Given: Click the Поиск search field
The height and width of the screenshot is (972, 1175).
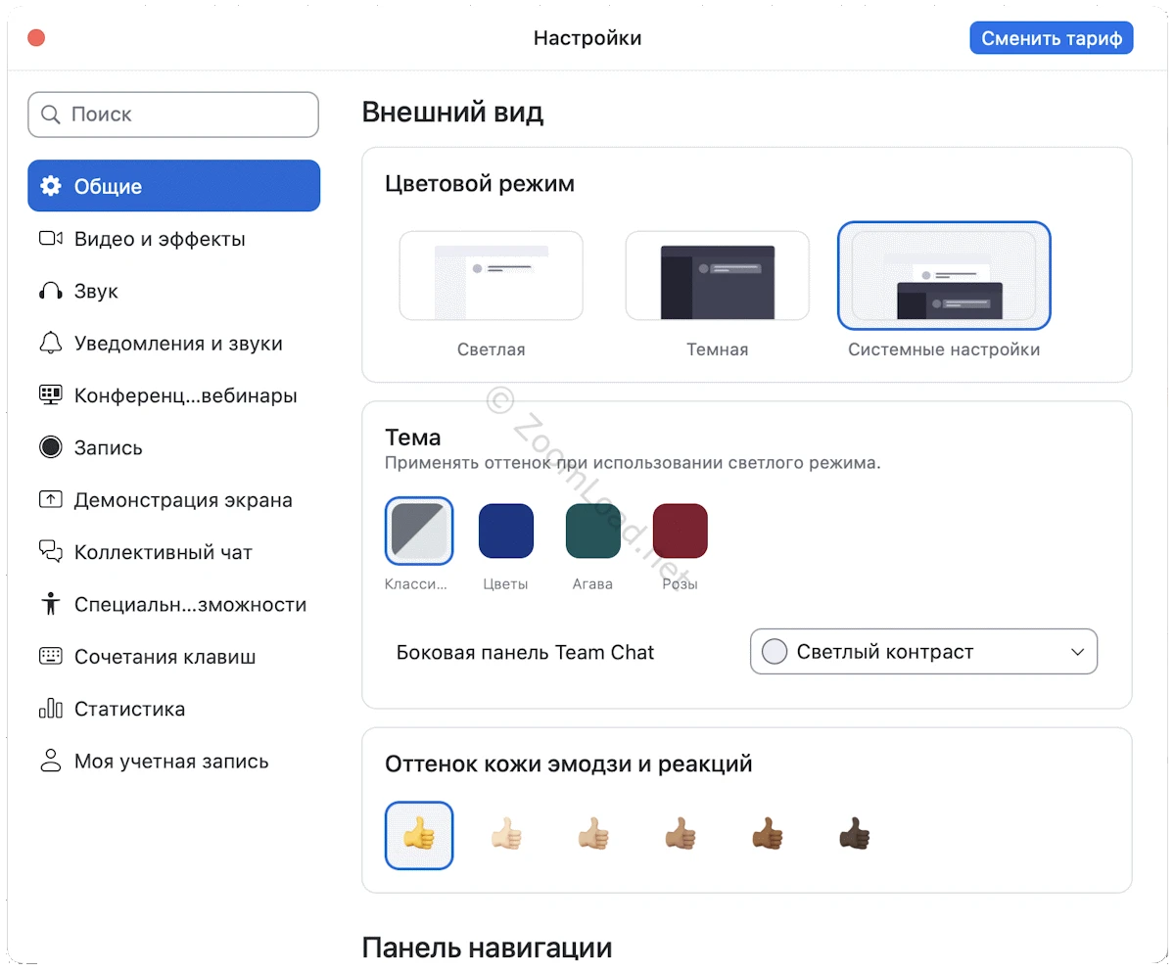Looking at the screenshot, I should click(x=173, y=115).
